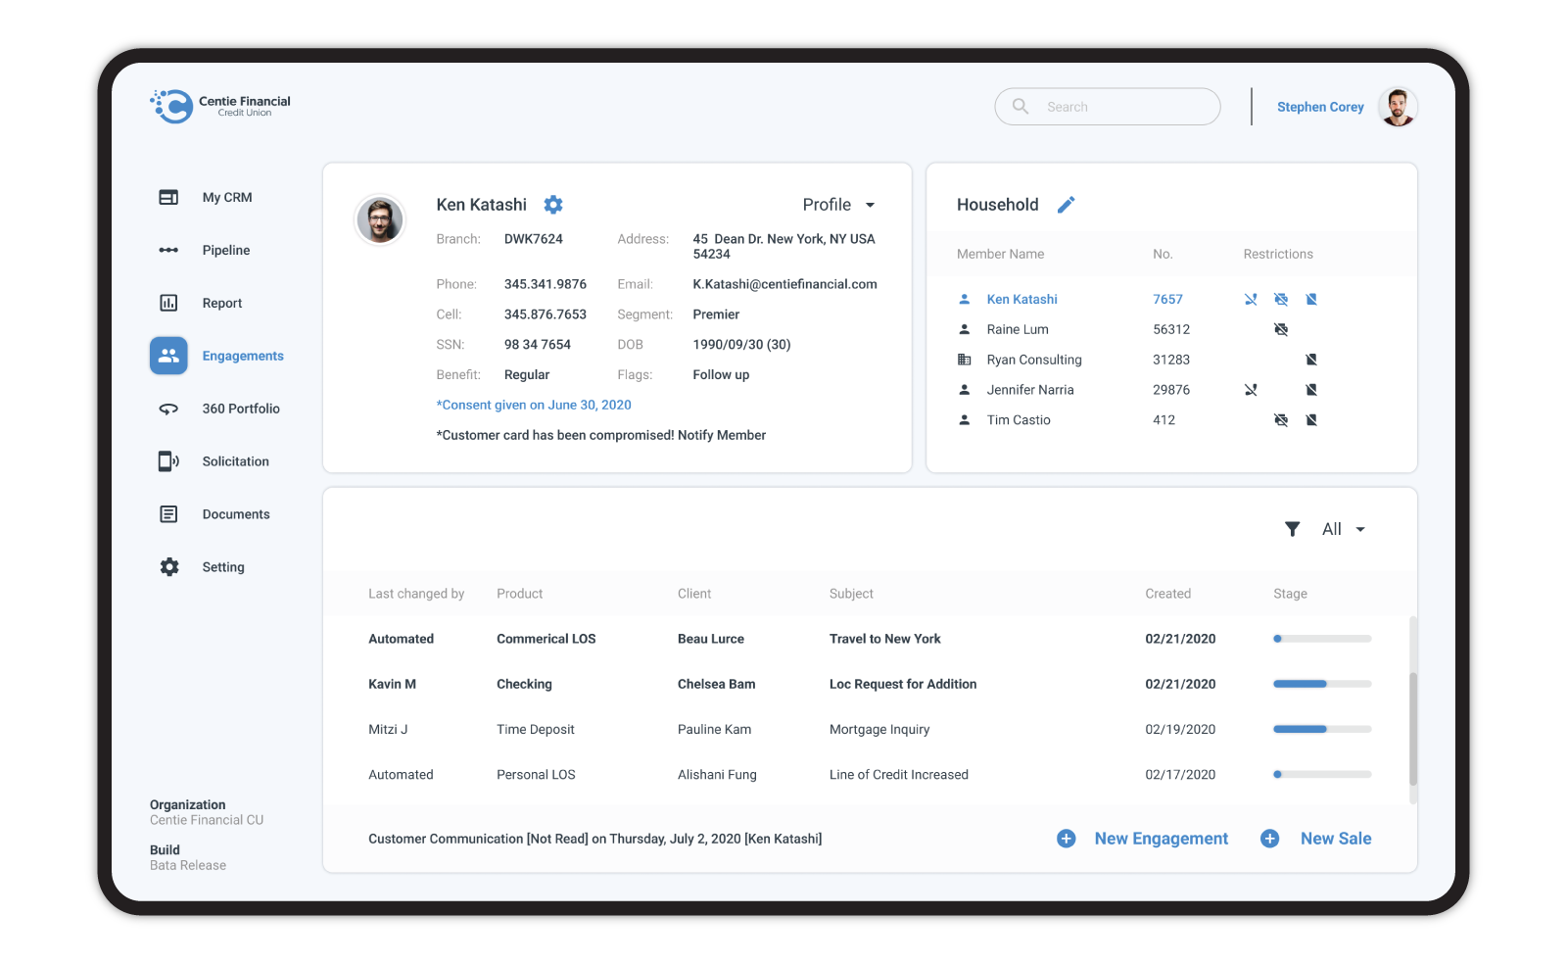Open the All filter dropdown
1567x964 pixels.
tap(1345, 529)
